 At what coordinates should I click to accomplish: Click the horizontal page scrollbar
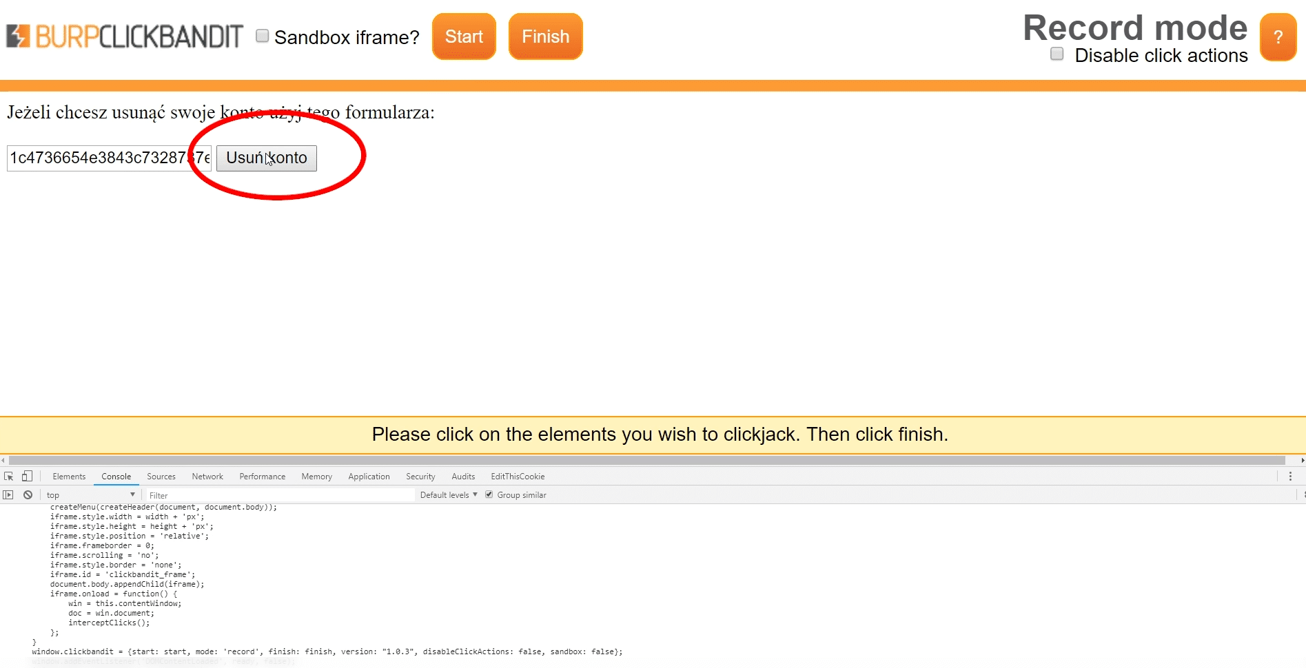point(646,460)
